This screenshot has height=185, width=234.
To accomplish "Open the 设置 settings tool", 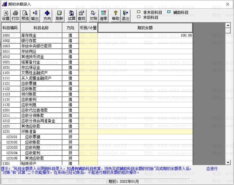I will click(x=6, y=16).
